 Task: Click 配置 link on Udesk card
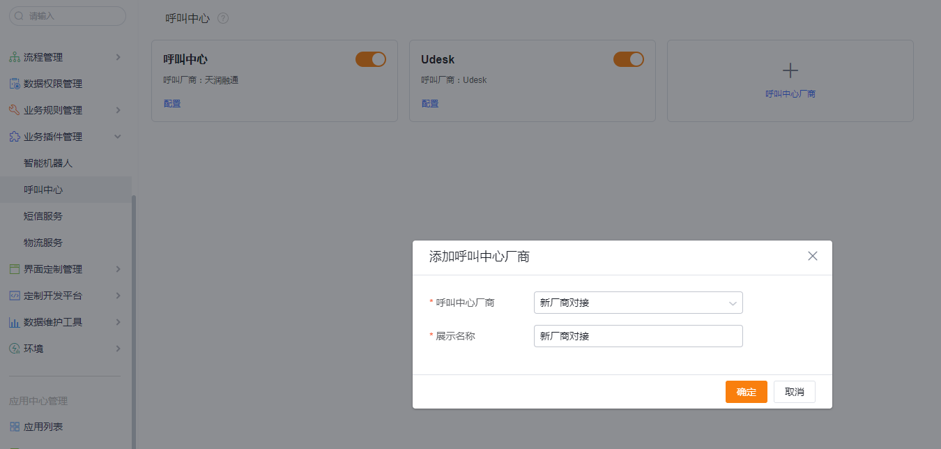430,103
